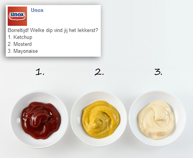Select the red ketchup dollop
The height and width of the screenshot is (158, 193).
[x=41, y=121]
